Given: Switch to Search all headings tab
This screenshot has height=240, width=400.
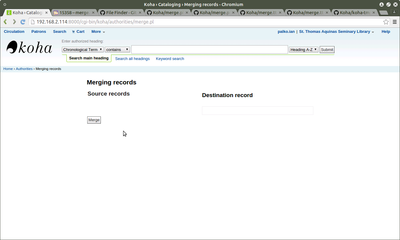Looking at the screenshot, I should (x=132, y=59).
